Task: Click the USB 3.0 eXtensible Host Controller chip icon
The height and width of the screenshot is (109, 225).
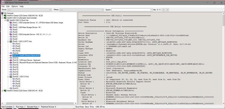Action: click(5, 18)
